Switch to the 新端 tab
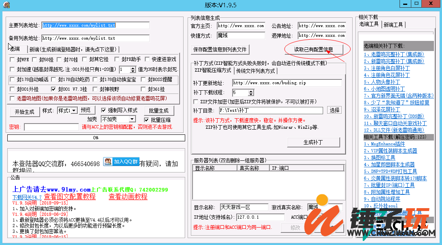Screen dimensions: 442x245 (73, 49)
